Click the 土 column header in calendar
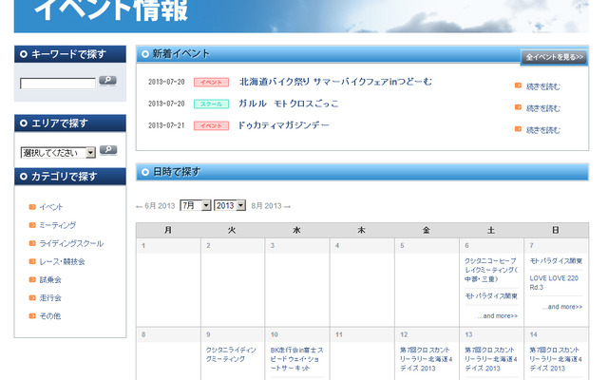608x380 pixels. [x=491, y=230]
